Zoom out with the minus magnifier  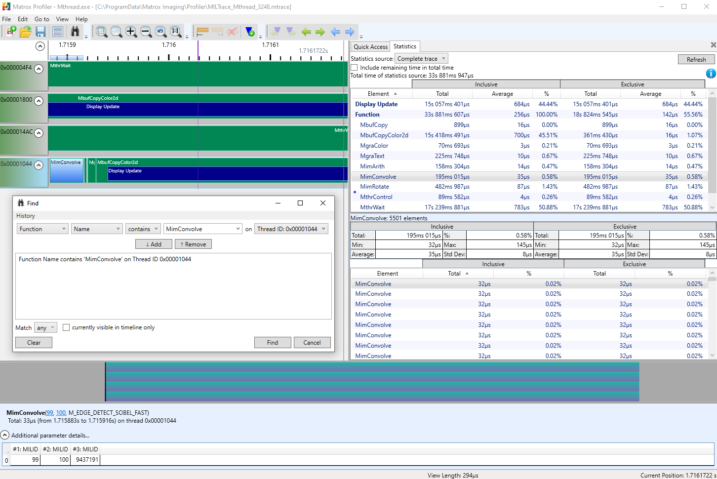pyautogui.click(x=146, y=32)
